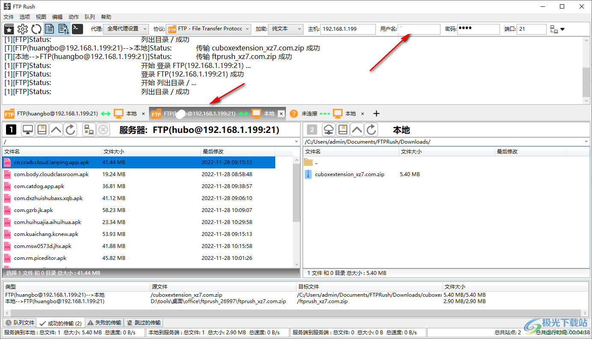
Task: Sort server files by 文件名 column
Action: (52, 151)
